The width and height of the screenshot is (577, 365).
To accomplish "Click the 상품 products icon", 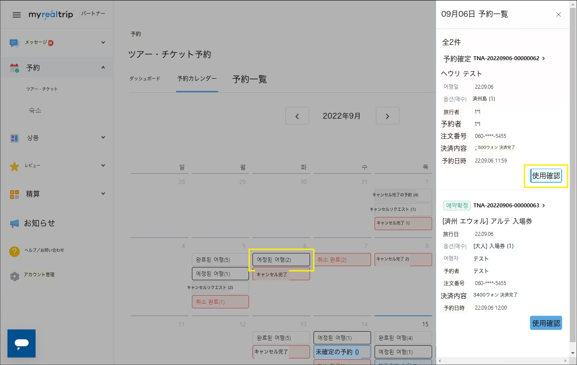I will point(14,138).
